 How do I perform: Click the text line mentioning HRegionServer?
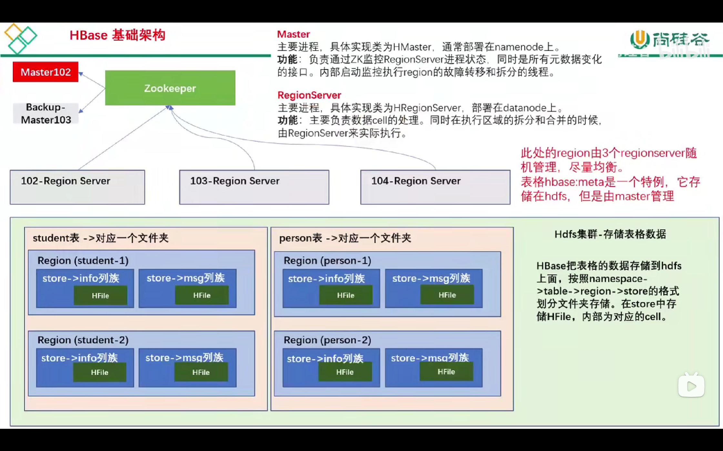tap(421, 108)
